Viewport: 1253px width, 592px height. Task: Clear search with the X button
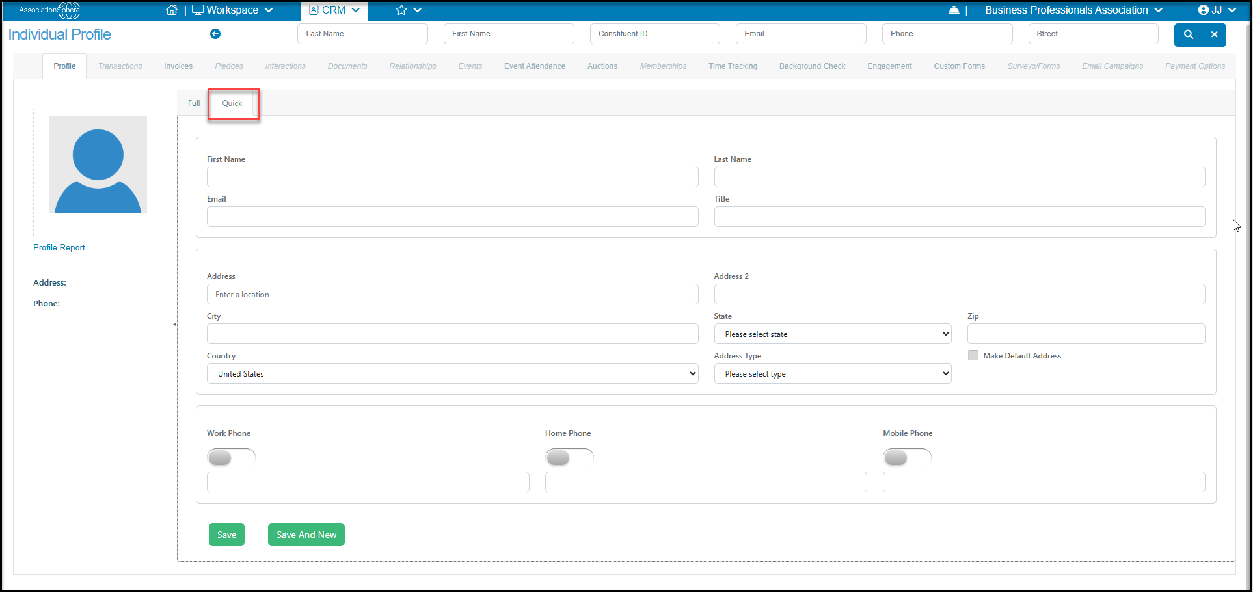tap(1214, 34)
